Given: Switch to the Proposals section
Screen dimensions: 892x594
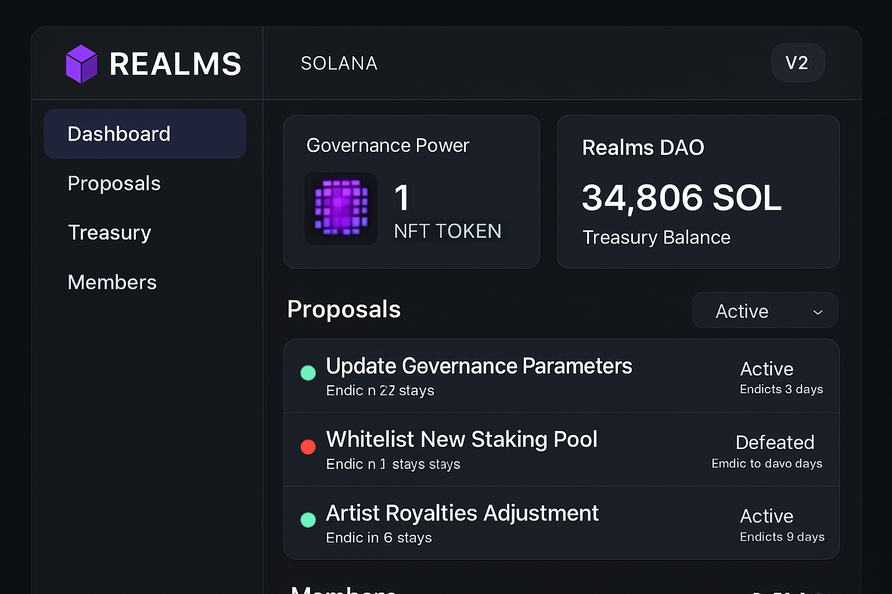Looking at the screenshot, I should [114, 183].
